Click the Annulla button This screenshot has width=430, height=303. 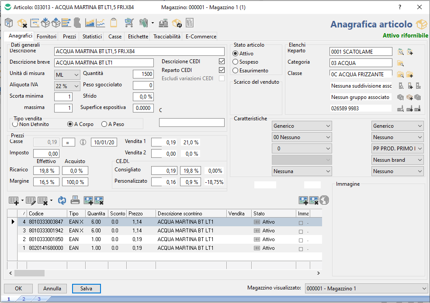point(52,289)
